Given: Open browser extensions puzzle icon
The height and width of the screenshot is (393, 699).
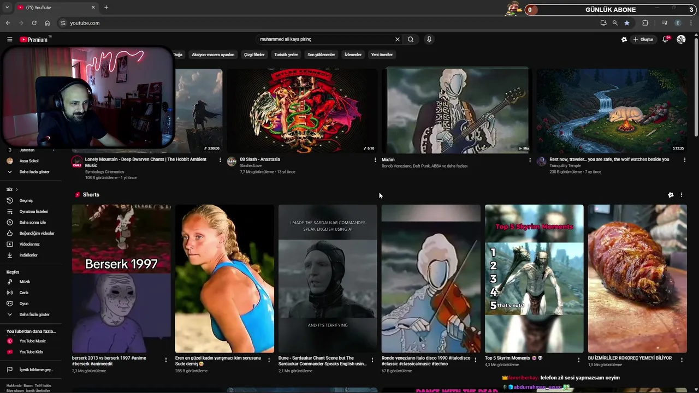Looking at the screenshot, I should [645, 23].
